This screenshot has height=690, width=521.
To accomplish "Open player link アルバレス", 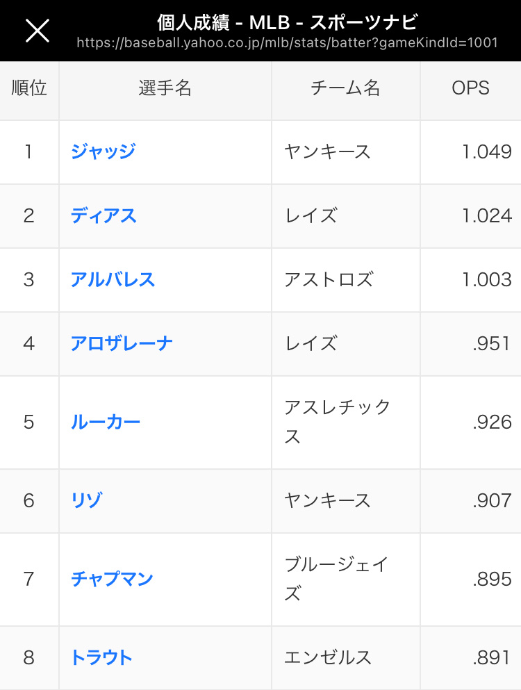I will tap(113, 279).
